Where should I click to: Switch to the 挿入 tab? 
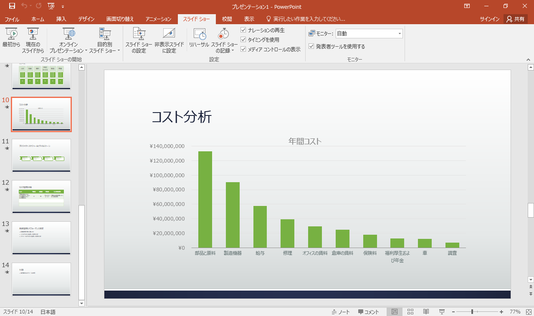(61, 19)
